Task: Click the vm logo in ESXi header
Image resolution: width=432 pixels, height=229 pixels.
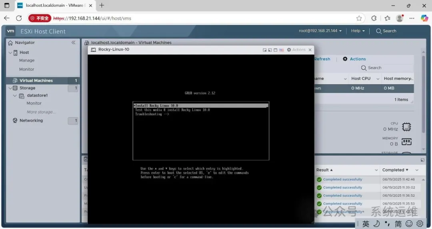Action: (10, 31)
